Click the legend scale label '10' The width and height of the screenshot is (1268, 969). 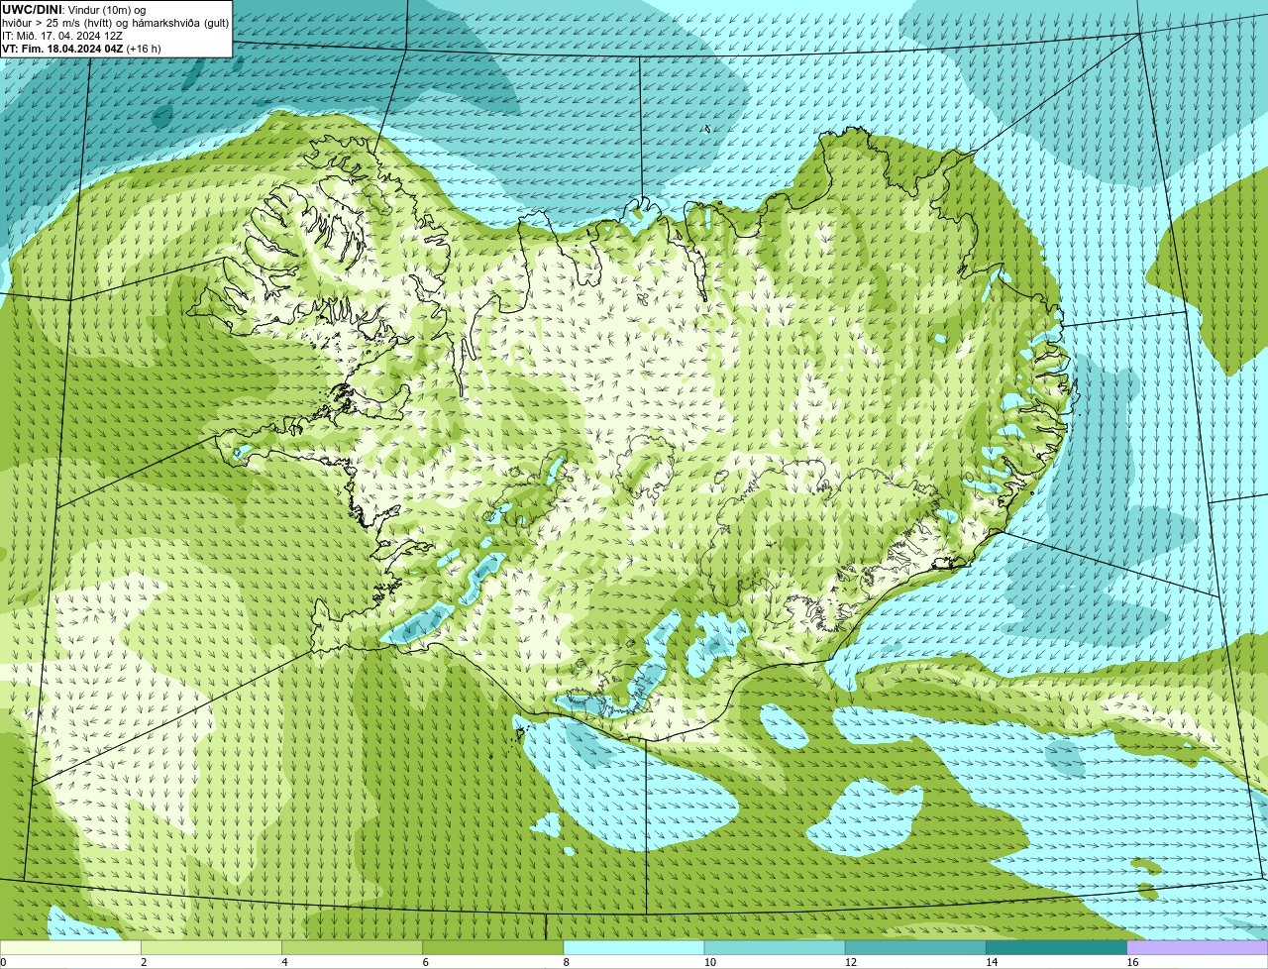(710, 962)
